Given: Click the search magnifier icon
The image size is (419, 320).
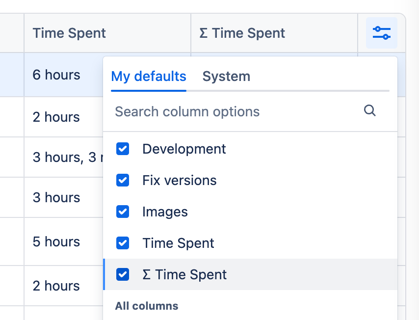Looking at the screenshot, I should [x=370, y=111].
